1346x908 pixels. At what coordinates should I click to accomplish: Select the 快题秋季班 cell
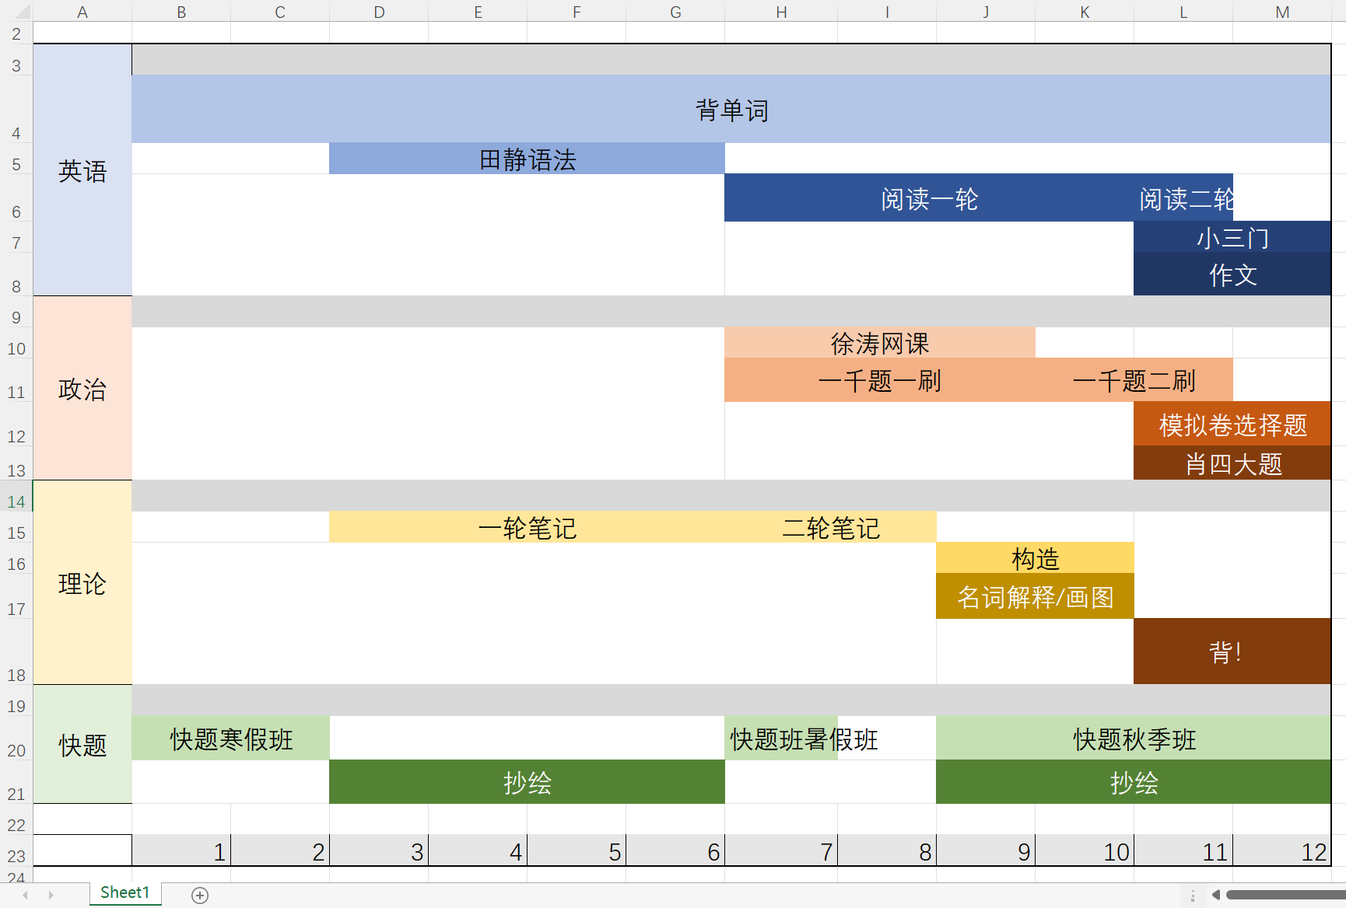[1134, 739]
